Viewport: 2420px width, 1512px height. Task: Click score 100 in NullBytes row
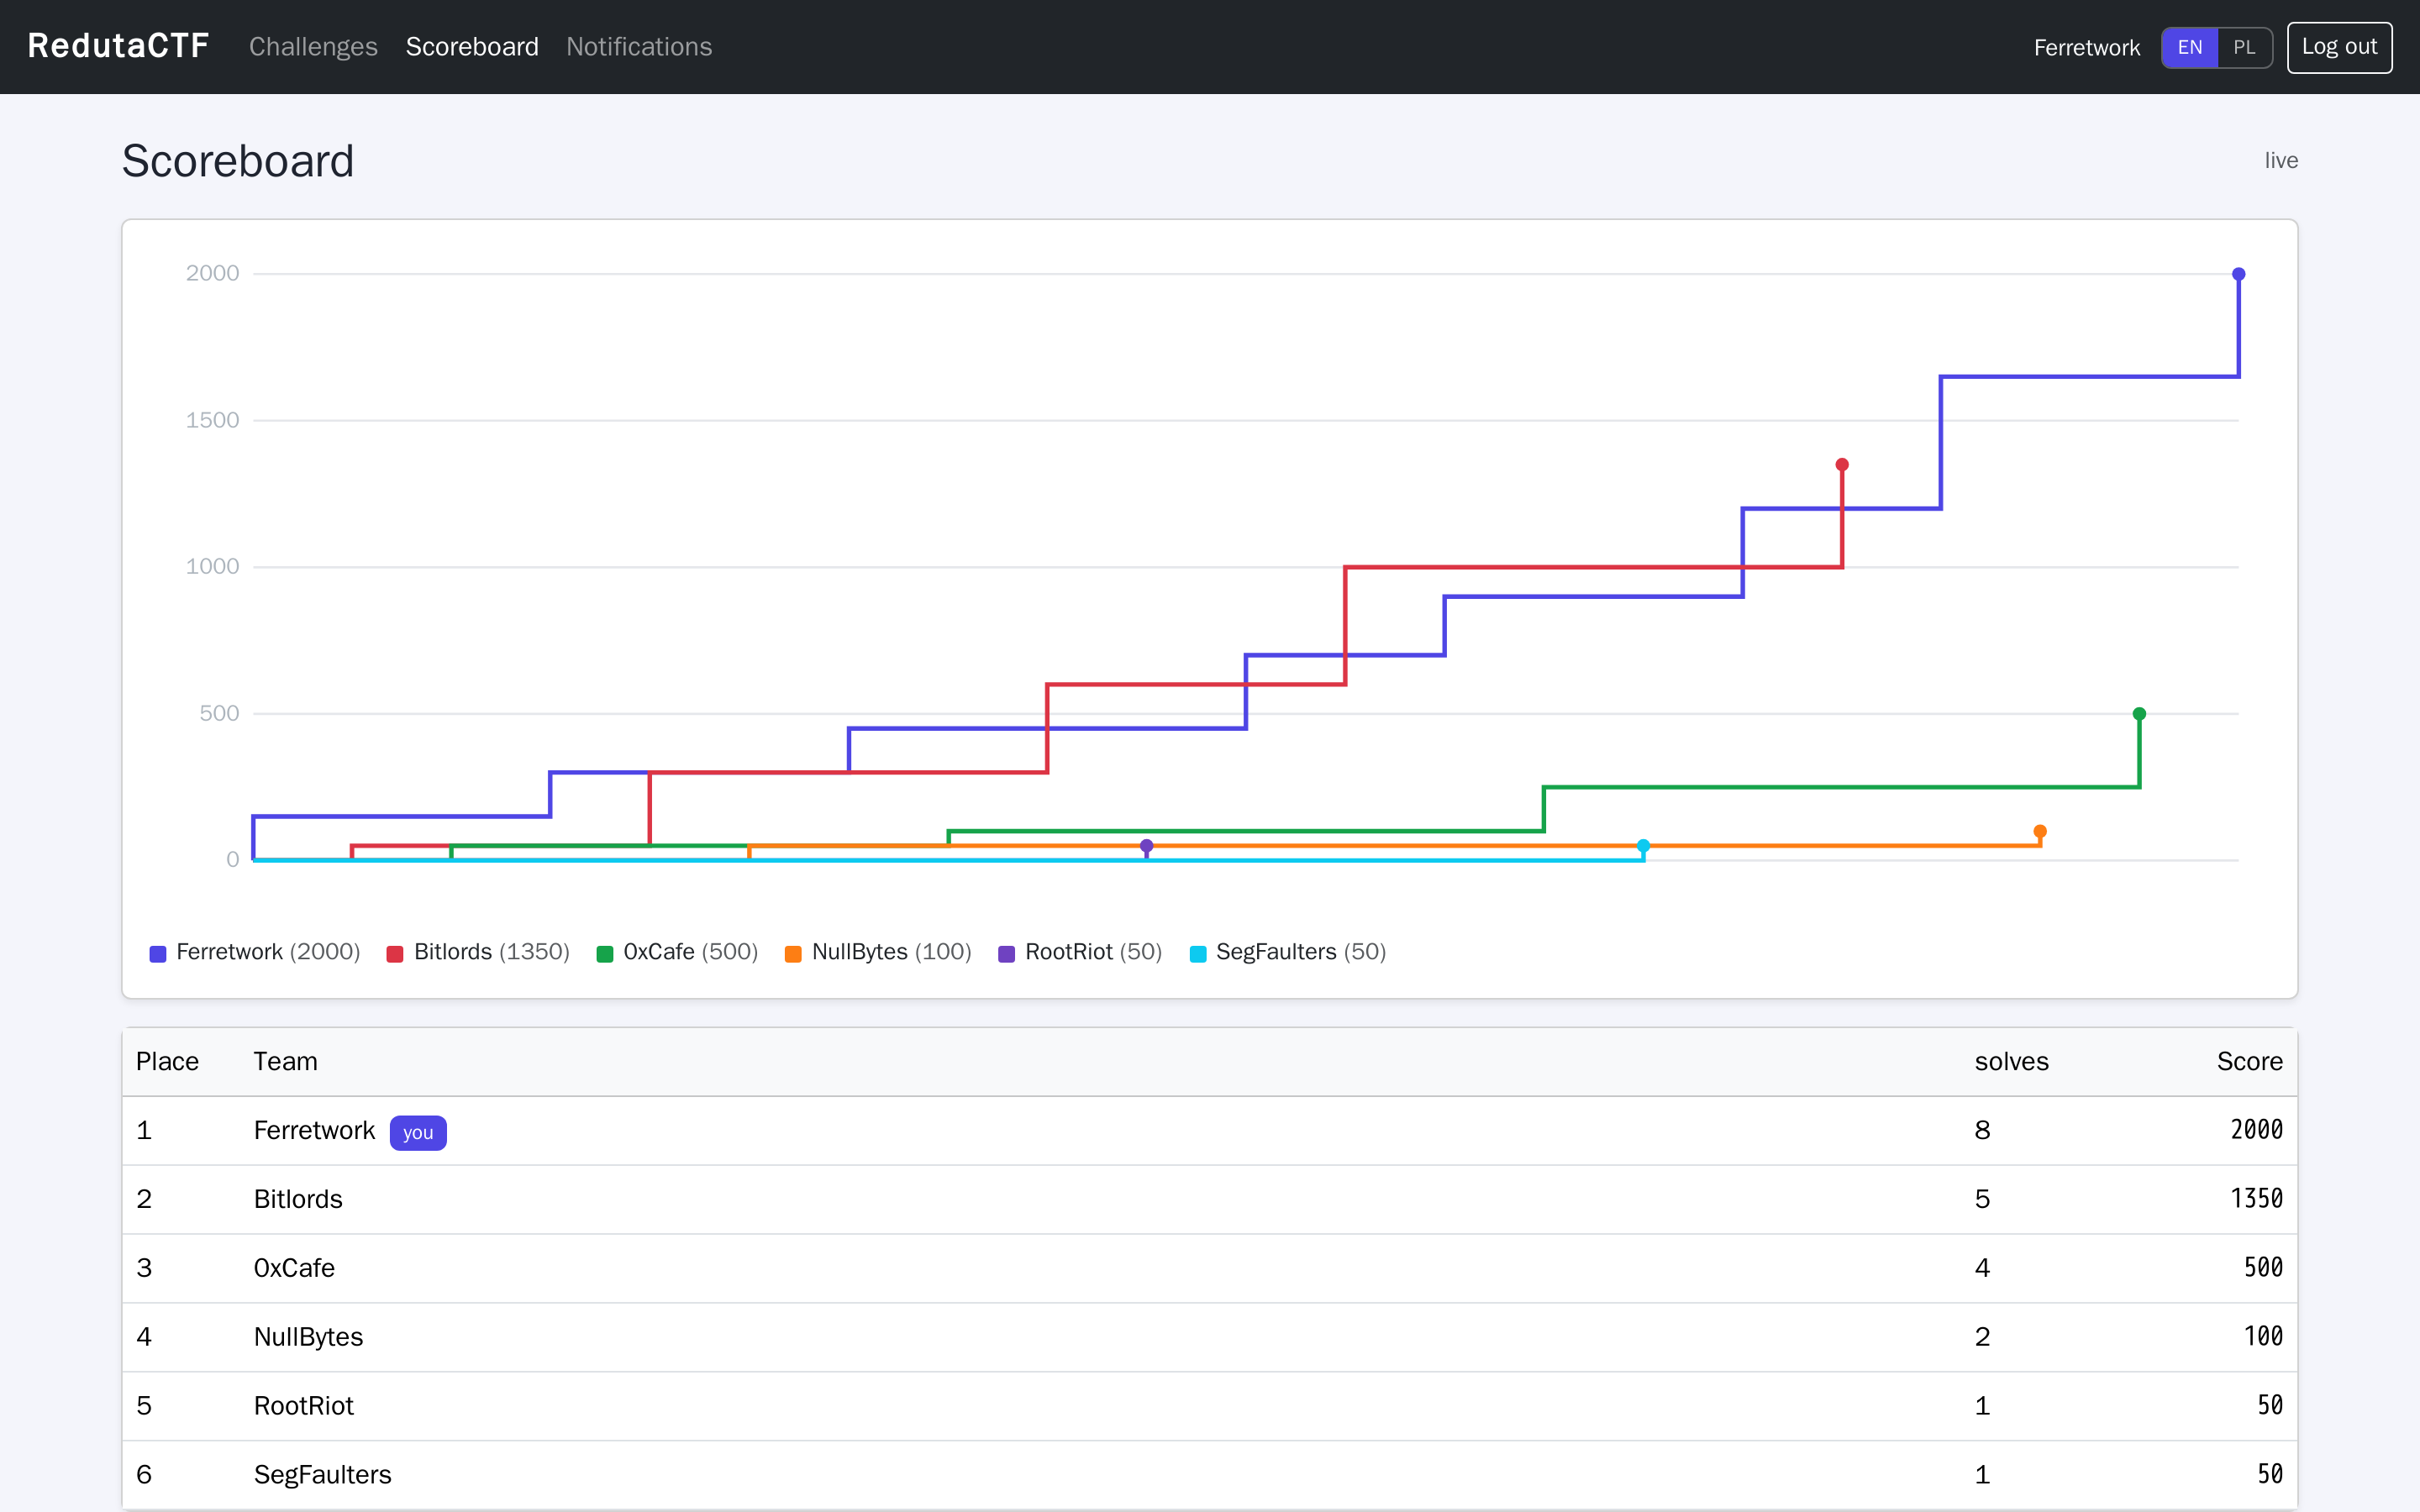click(2263, 1337)
